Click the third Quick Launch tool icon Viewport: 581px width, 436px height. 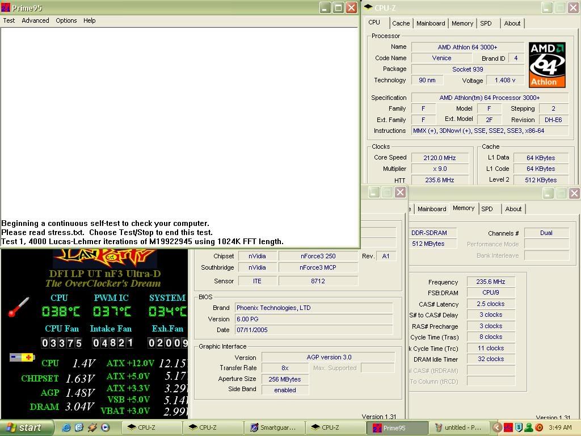coord(92,427)
